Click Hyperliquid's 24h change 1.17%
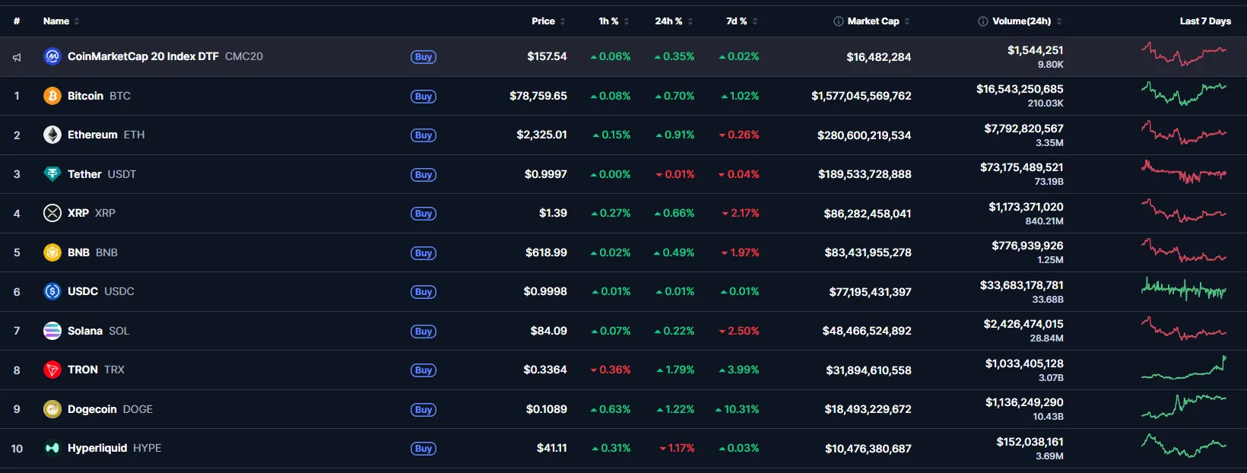The height and width of the screenshot is (473, 1247). coord(677,448)
